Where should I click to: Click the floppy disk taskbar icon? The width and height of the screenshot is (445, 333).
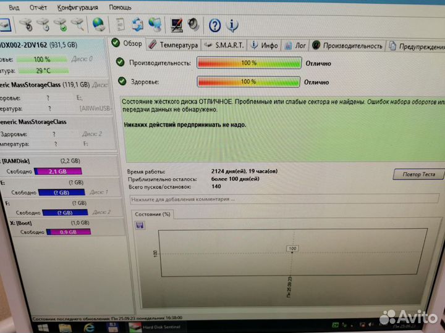click(x=112, y=327)
